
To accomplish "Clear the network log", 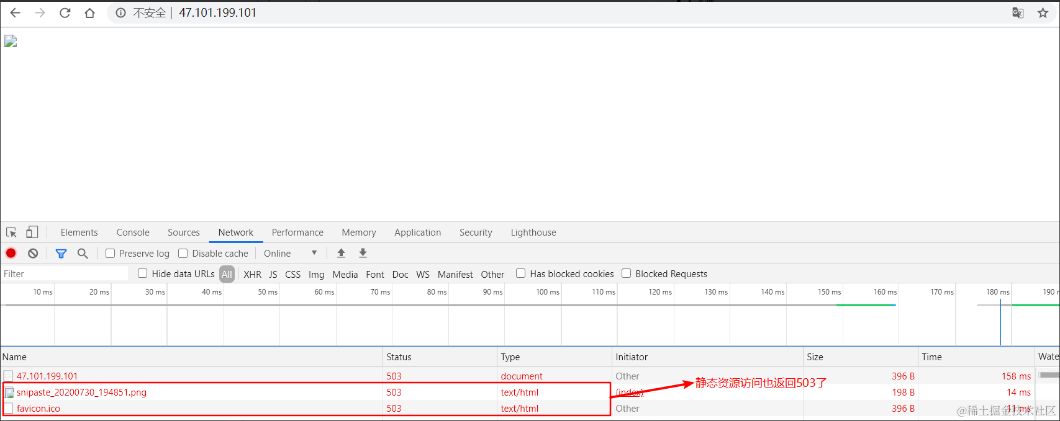I will point(33,253).
